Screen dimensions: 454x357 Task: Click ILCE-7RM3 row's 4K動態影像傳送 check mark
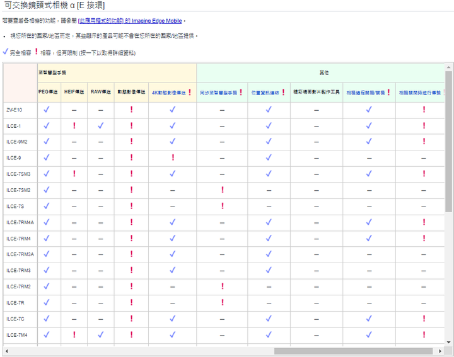tap(173, 270)
